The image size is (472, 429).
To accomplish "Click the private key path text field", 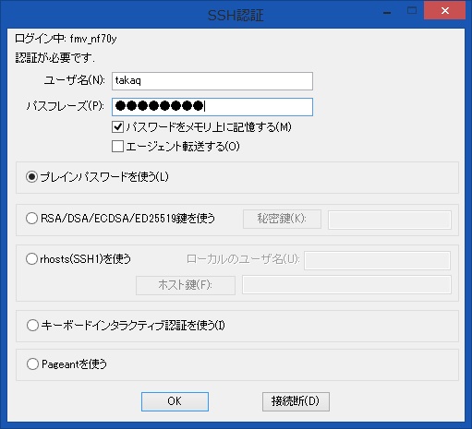I will [x=390, y=220].
